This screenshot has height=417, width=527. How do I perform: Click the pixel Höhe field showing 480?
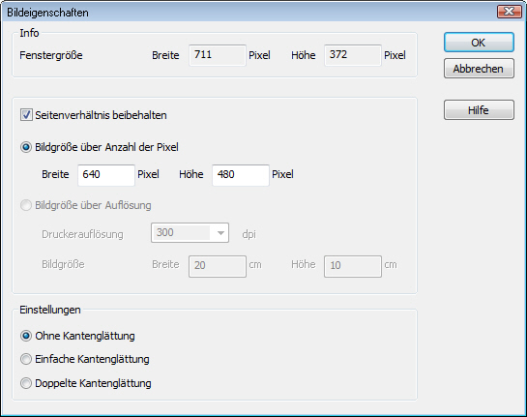pos(241,175)
